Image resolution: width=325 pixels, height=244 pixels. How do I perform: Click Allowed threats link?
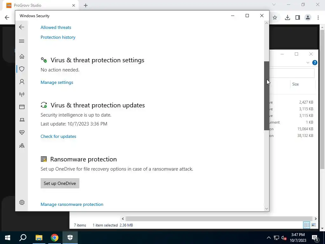click(56, 27)
